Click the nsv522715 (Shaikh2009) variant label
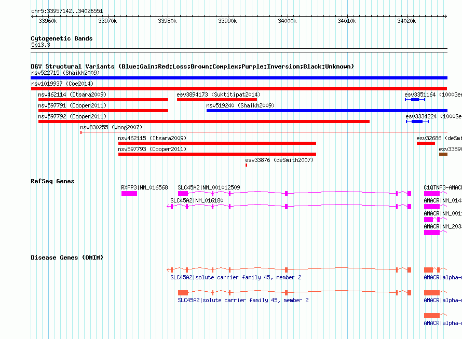 pos(65,73)
